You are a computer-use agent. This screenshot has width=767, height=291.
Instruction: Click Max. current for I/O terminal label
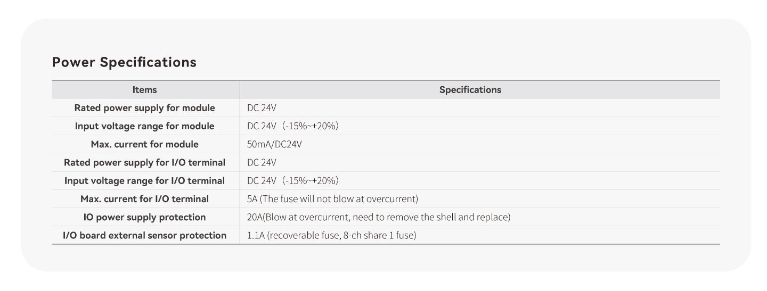point(145,199)
